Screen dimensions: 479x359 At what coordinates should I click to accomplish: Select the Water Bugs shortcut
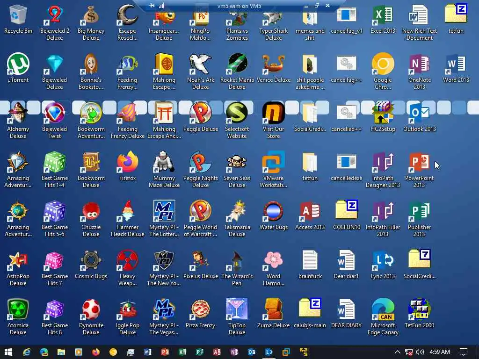pyautogui.click(x=273, y=215)
